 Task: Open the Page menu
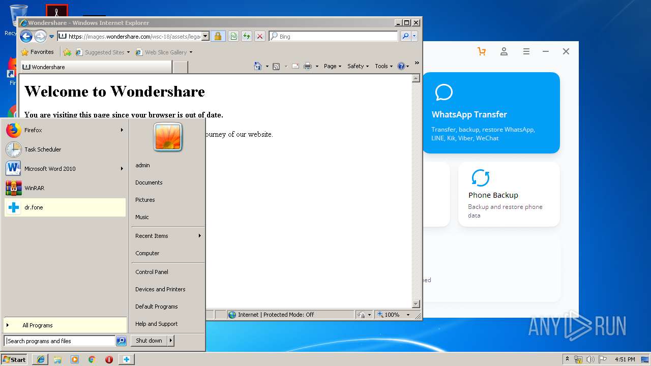pyautogui.click(x=333, y=66)
